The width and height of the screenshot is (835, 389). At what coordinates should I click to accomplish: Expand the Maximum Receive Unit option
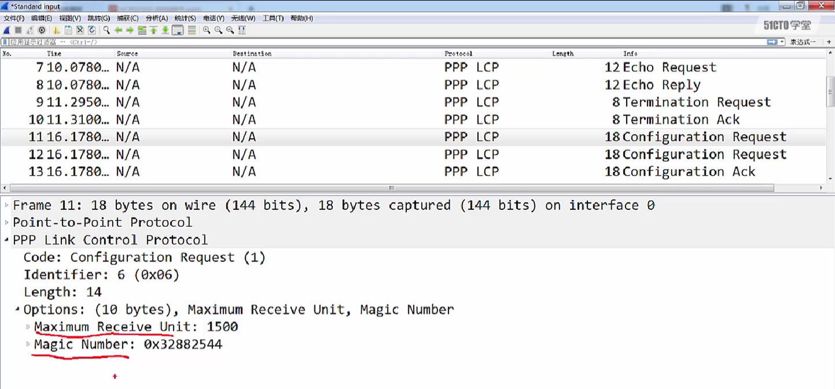[x=28, y=327]
